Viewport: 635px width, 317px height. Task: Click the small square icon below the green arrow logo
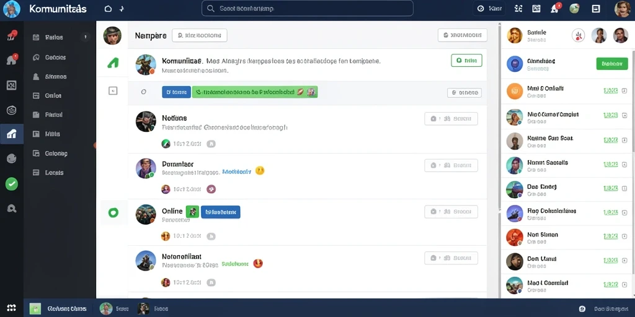click(x=113, y=91)
